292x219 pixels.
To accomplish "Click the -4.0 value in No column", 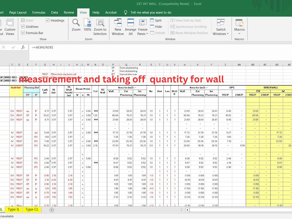I will point(151,189).
